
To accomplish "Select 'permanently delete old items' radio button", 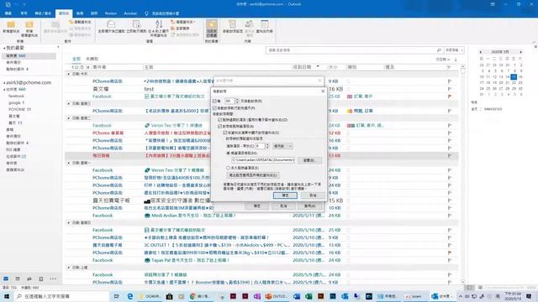I will pos(228,168).
